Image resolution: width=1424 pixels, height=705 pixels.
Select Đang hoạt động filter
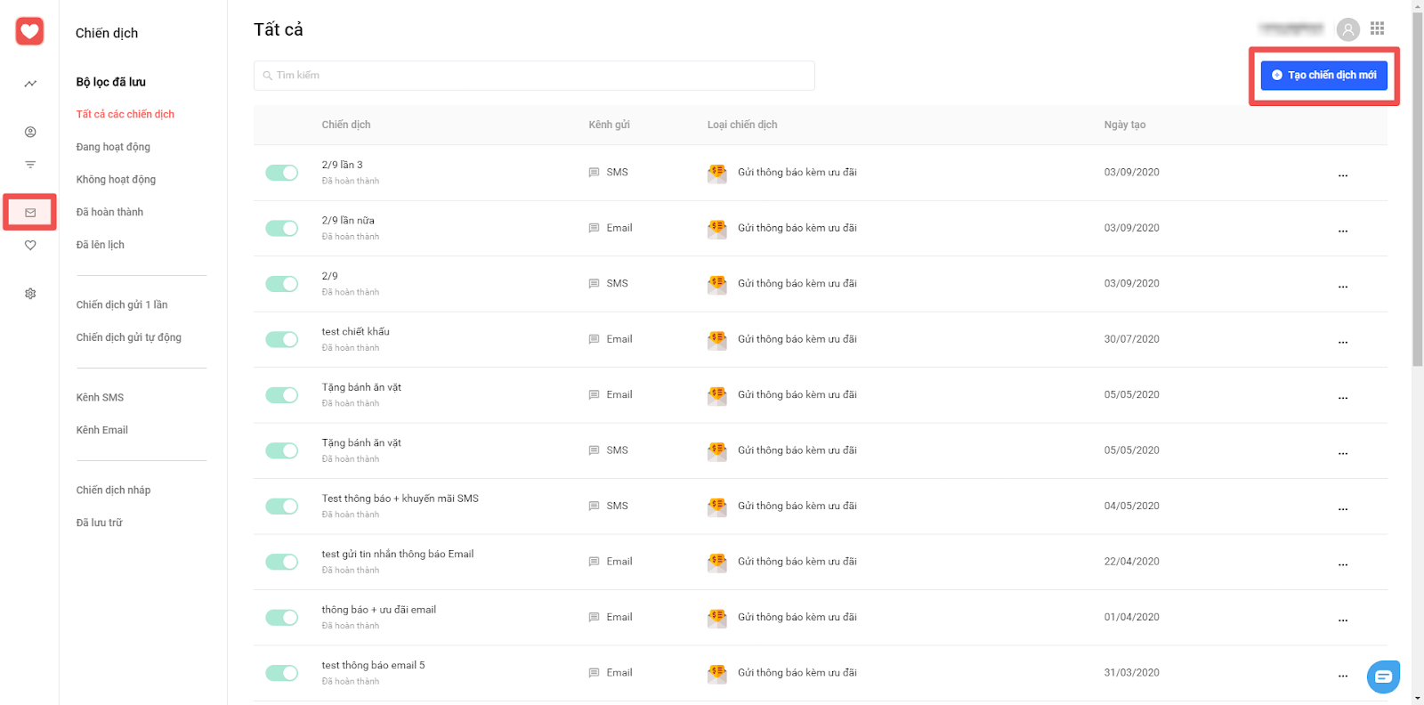pos(113,147)
